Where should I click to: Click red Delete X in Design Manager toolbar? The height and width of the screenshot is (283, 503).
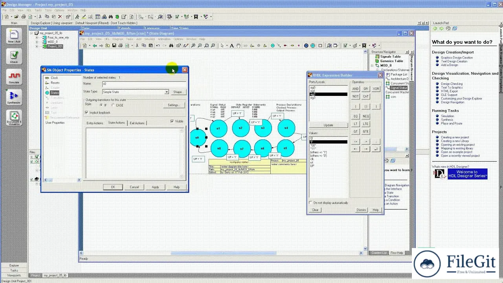tap(60, 17)
